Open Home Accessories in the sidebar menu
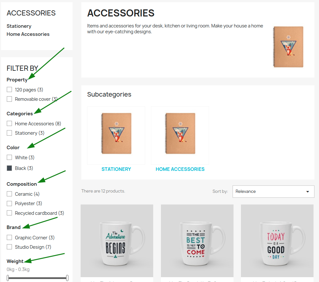Screen dimensions: 319x282 pos(28,34)
